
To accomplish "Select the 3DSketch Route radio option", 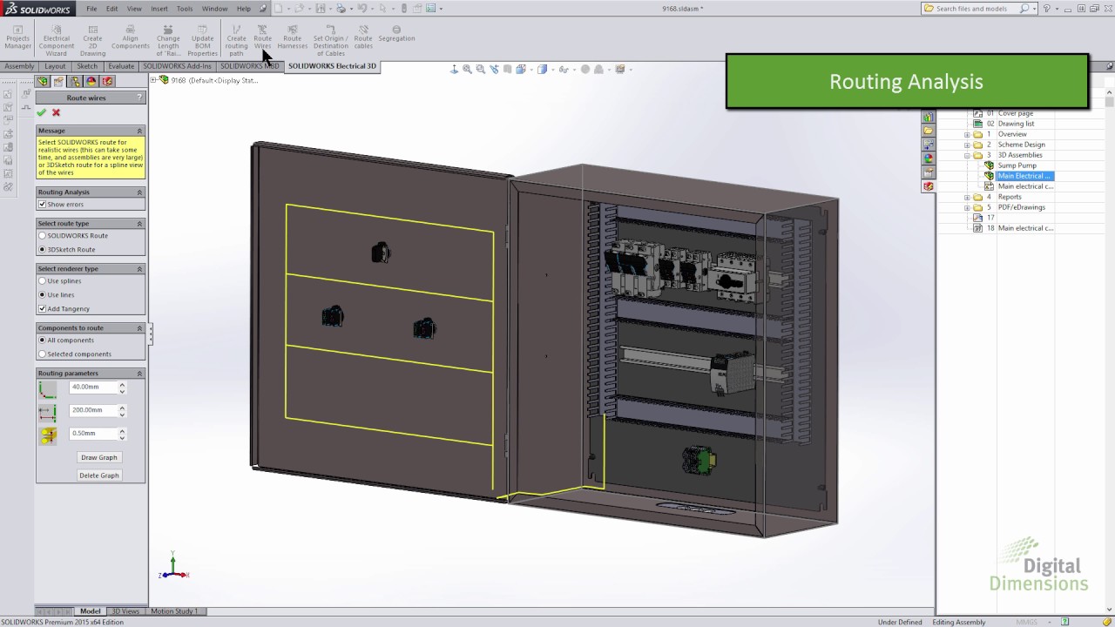I will (x=42, y=249).
